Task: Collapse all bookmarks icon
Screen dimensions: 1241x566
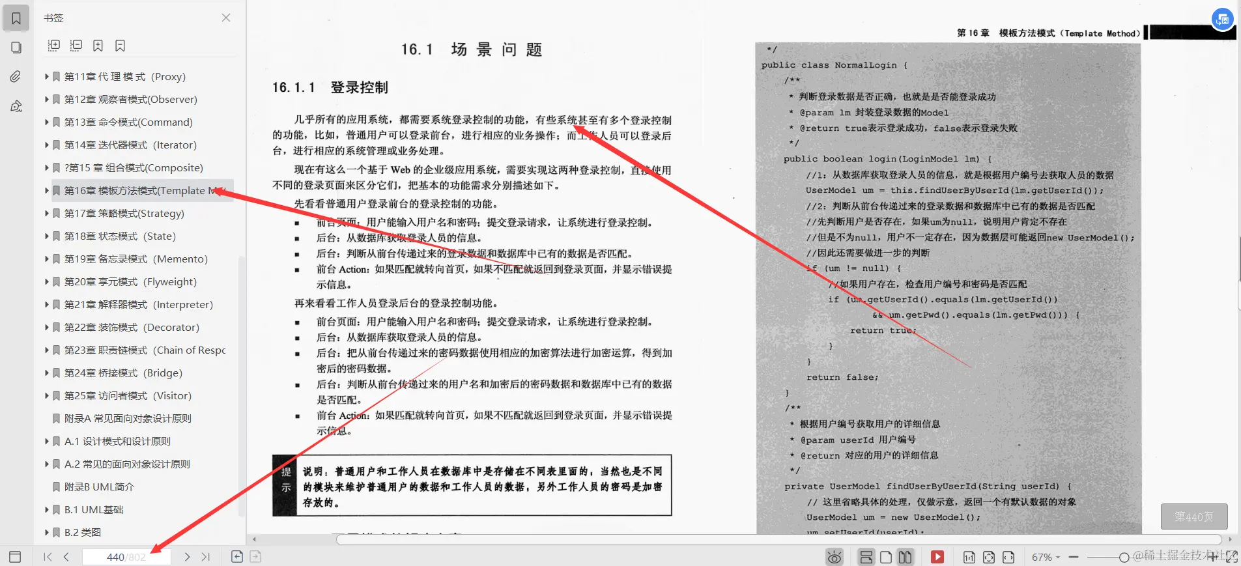Action: pyautogui.click(x=76, y=46)
